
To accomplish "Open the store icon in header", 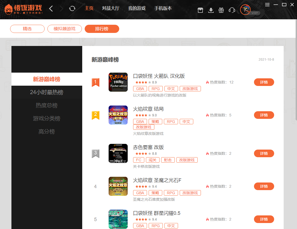I will (x=200, y=10).
